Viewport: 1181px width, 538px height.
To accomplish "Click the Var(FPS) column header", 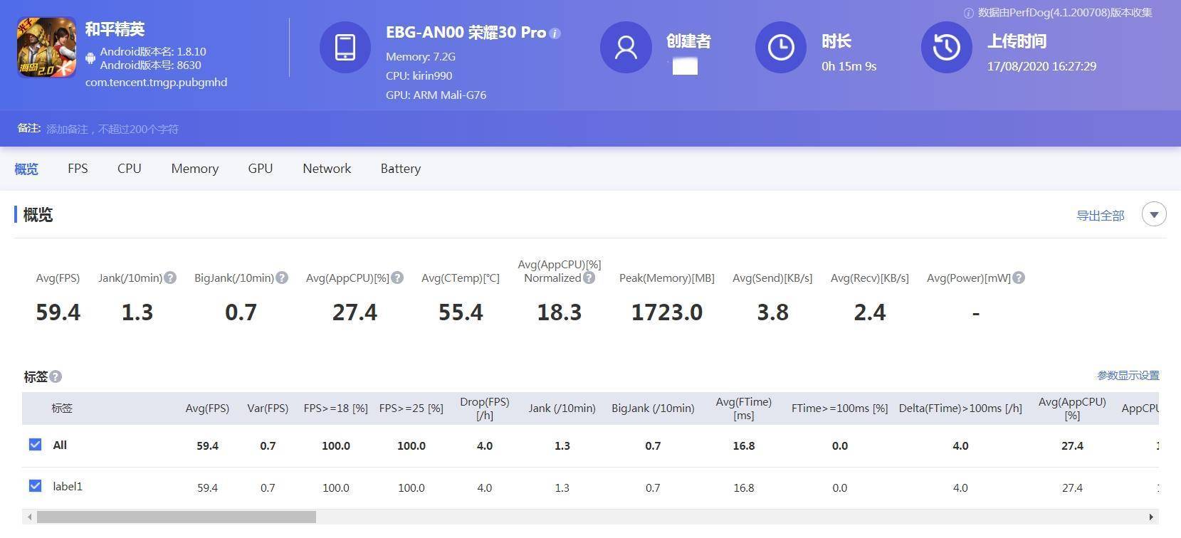I will pos(268,408).
